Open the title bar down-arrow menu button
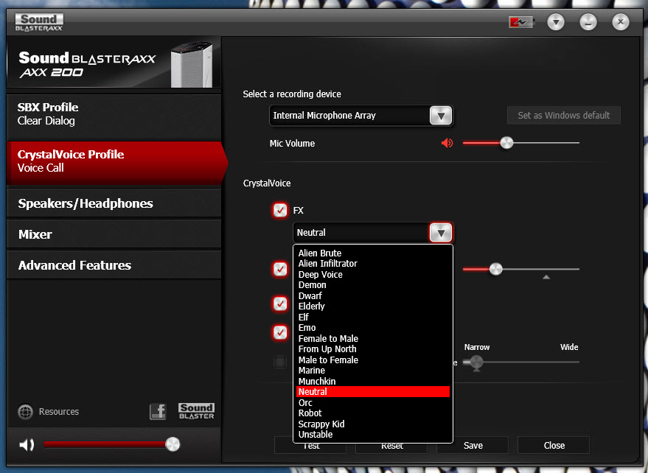 [556, 22]
